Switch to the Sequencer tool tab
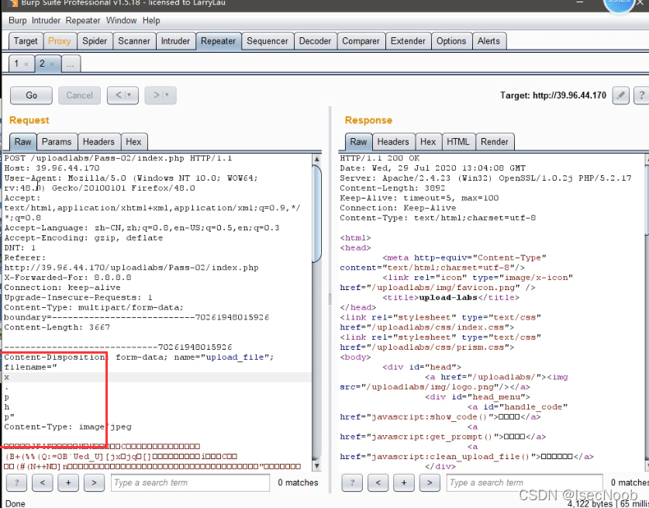The image size is (649, 508). tap(268, 41)
